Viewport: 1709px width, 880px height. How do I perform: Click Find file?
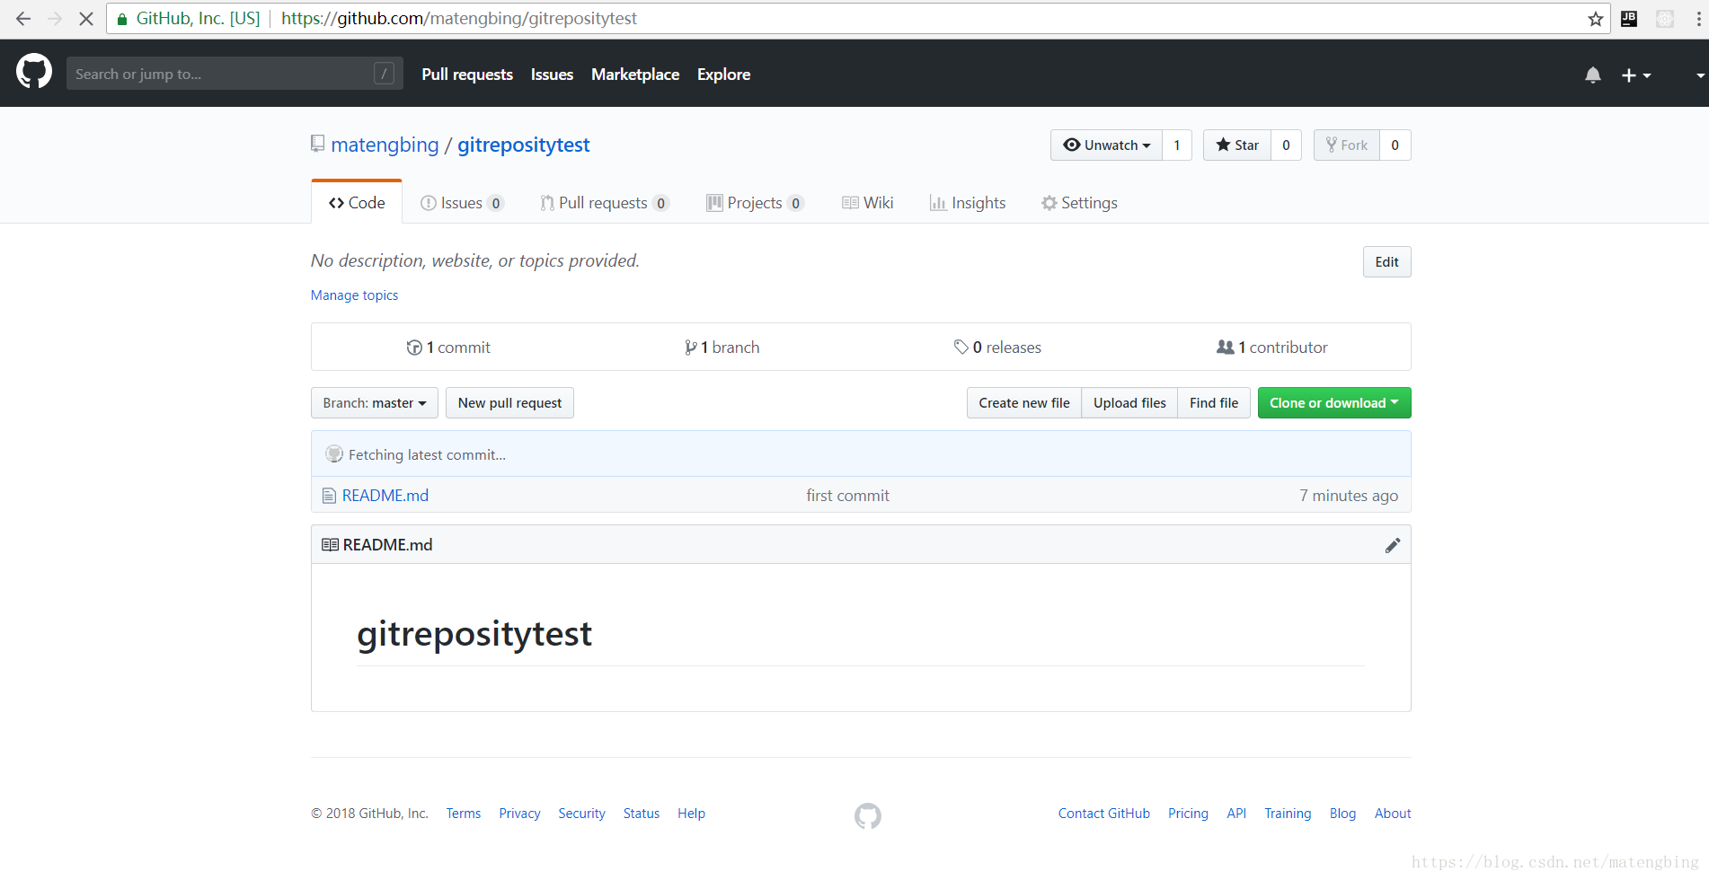(x=1214, y=403)
